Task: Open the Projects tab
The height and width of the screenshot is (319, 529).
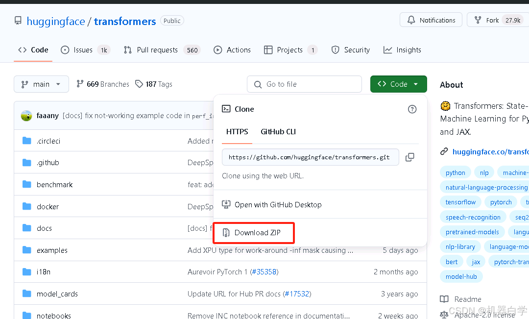Action: (290, 50)
